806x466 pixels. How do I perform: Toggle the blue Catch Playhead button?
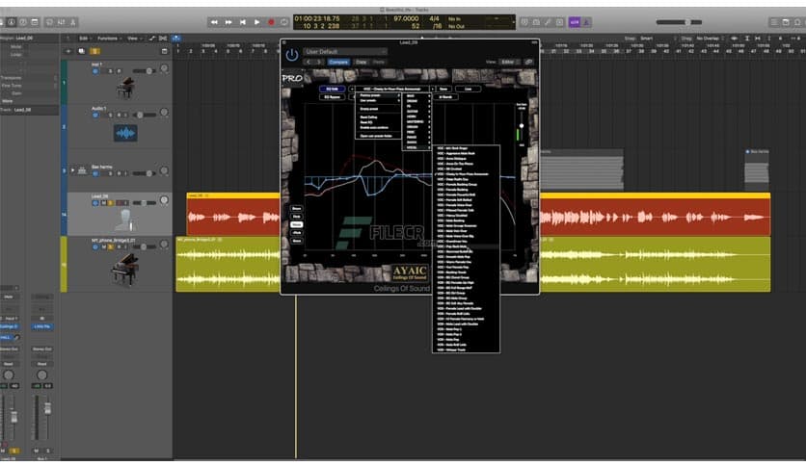point(175,39)
